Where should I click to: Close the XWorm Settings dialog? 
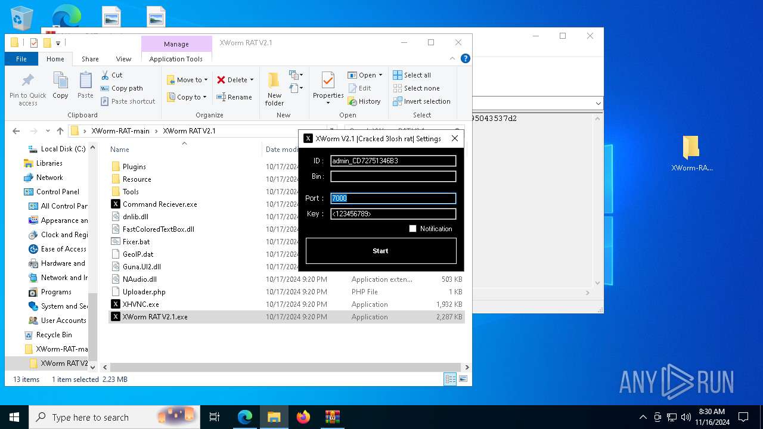[455, 138]
